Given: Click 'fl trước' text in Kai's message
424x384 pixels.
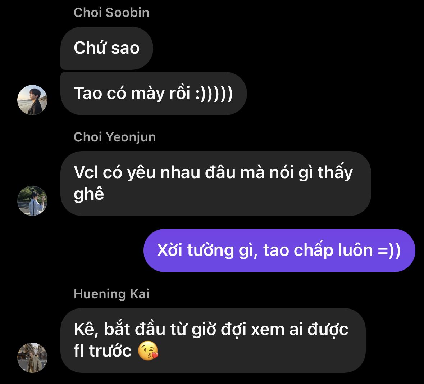Looking at the screenshot, I should 102,351.
